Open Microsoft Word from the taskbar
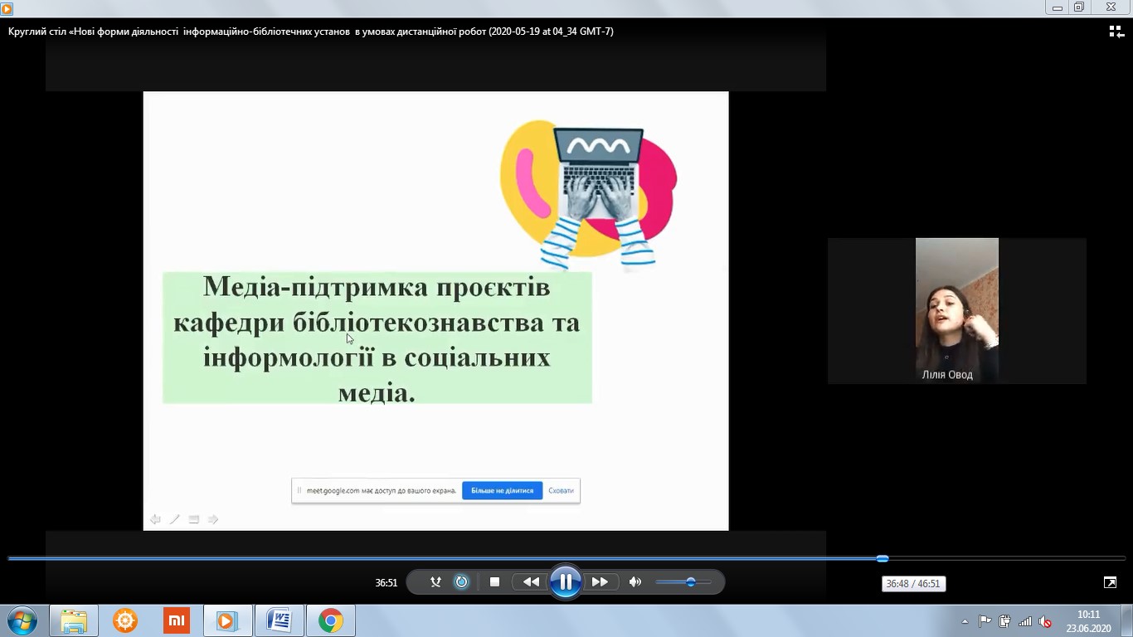The width and height of the screenshot is (1133, 637). coord(279,620)
